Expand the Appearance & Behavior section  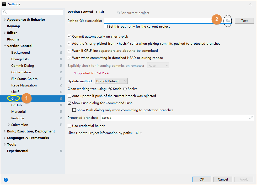4,20
